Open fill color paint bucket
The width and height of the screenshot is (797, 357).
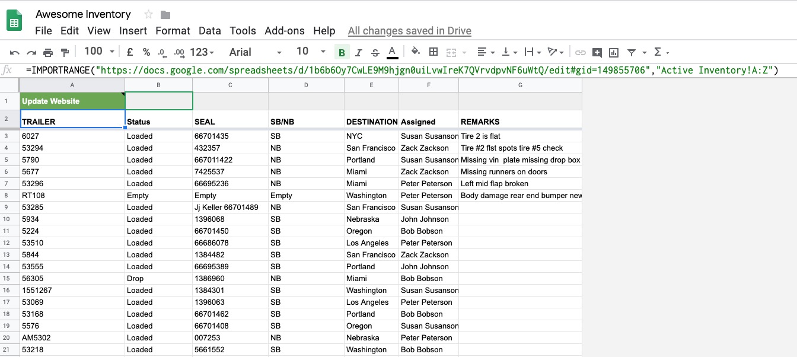pyautogui.click(x=416, y=52)
